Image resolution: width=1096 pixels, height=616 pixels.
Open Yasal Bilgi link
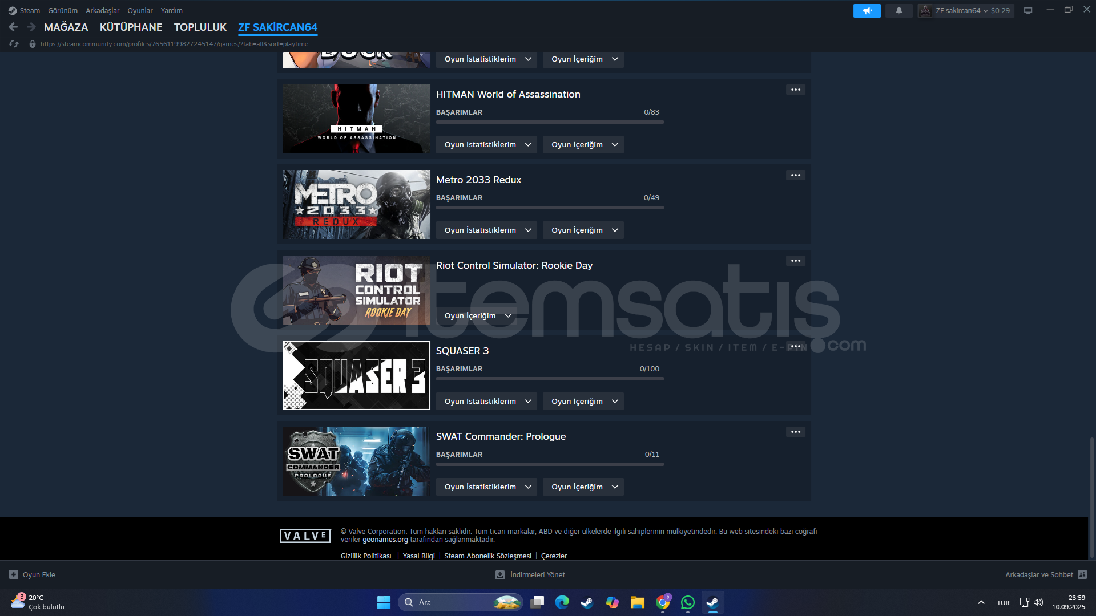point(419,556)
